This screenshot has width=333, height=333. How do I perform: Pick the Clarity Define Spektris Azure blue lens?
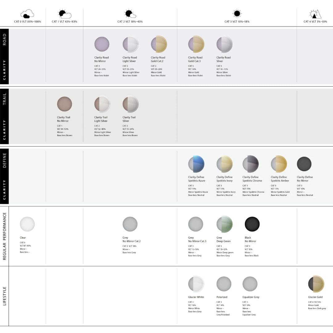[196, 164]
